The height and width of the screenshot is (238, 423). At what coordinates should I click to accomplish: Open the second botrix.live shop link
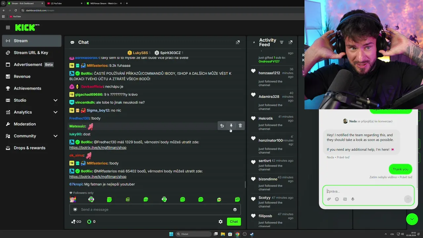point(98,177)
